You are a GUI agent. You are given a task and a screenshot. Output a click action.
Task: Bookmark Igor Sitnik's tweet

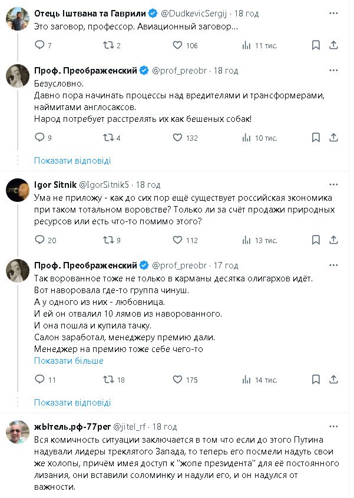[316, 240]
